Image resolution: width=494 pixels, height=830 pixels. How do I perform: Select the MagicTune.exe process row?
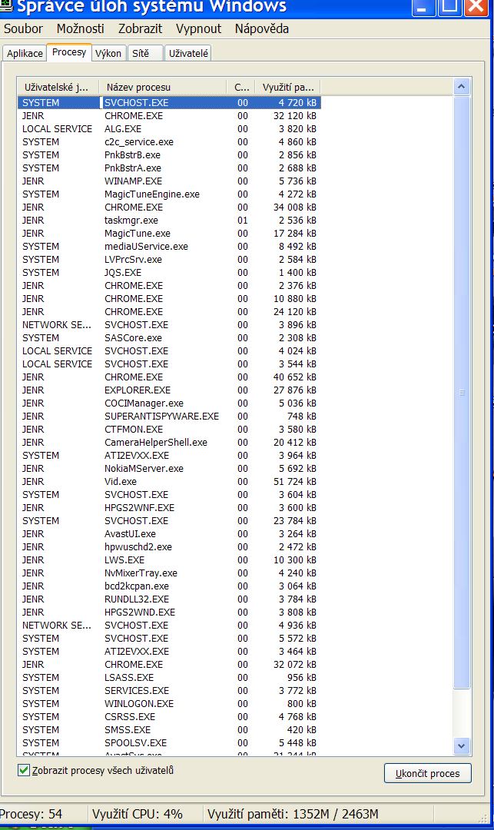tap(169, 234)
